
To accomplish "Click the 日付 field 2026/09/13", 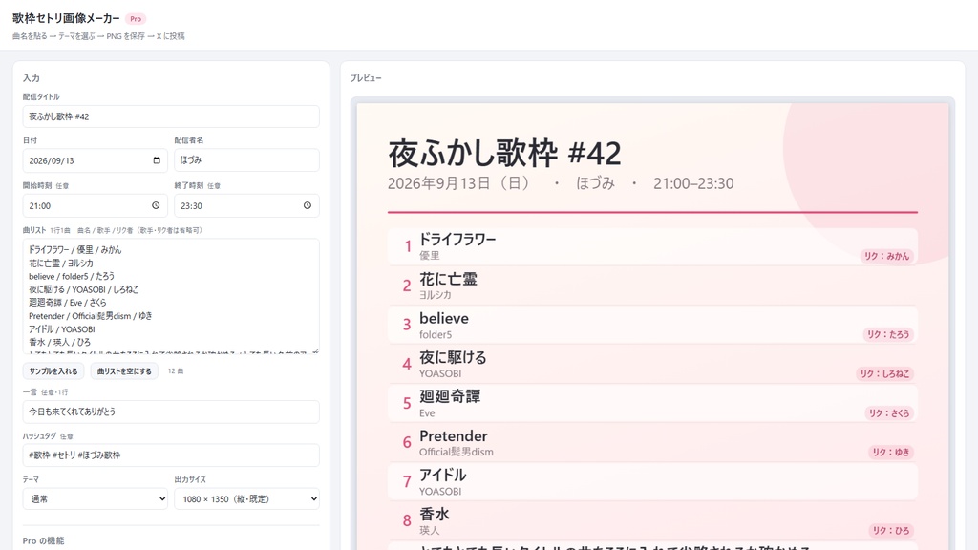I will click(96, 160).
